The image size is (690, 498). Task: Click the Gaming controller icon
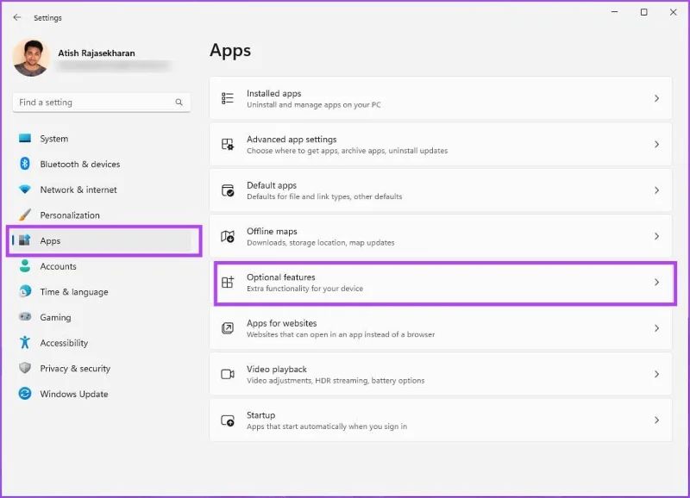(25, 317)
